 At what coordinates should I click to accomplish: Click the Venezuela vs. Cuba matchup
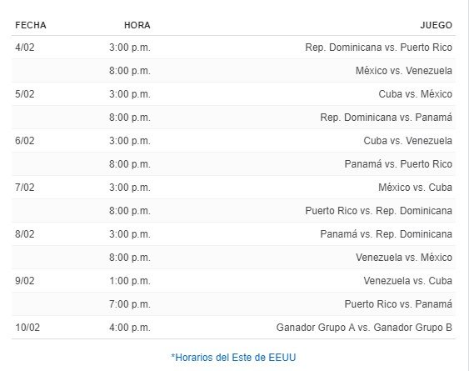click(407, 281)
